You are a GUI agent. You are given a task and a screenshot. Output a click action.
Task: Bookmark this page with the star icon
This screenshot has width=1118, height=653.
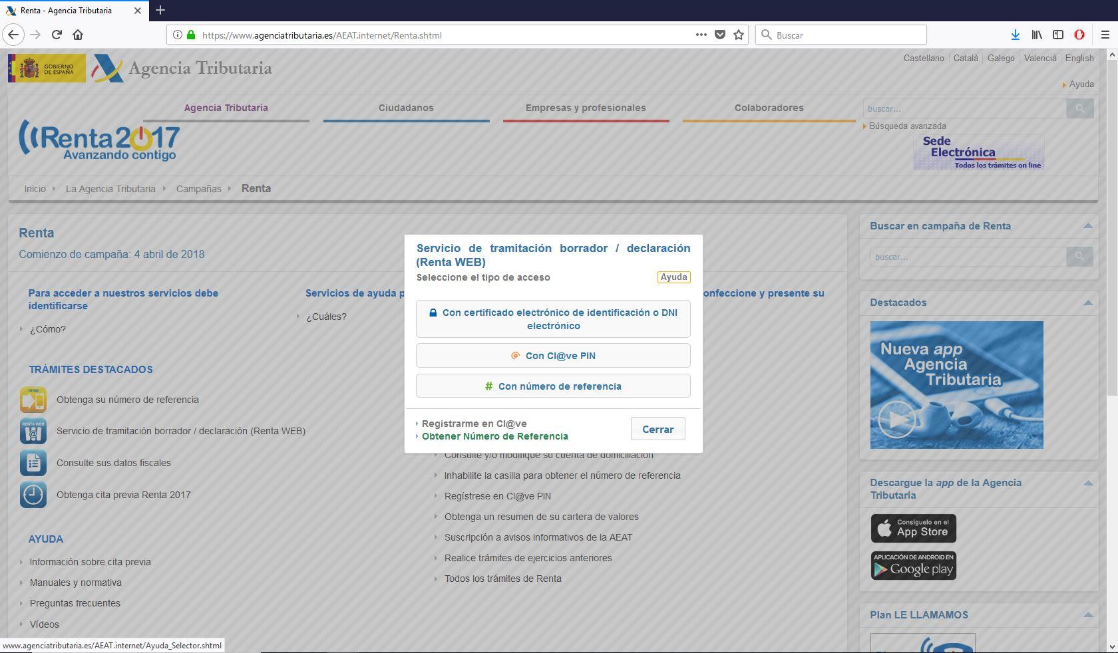pos(739,35)
